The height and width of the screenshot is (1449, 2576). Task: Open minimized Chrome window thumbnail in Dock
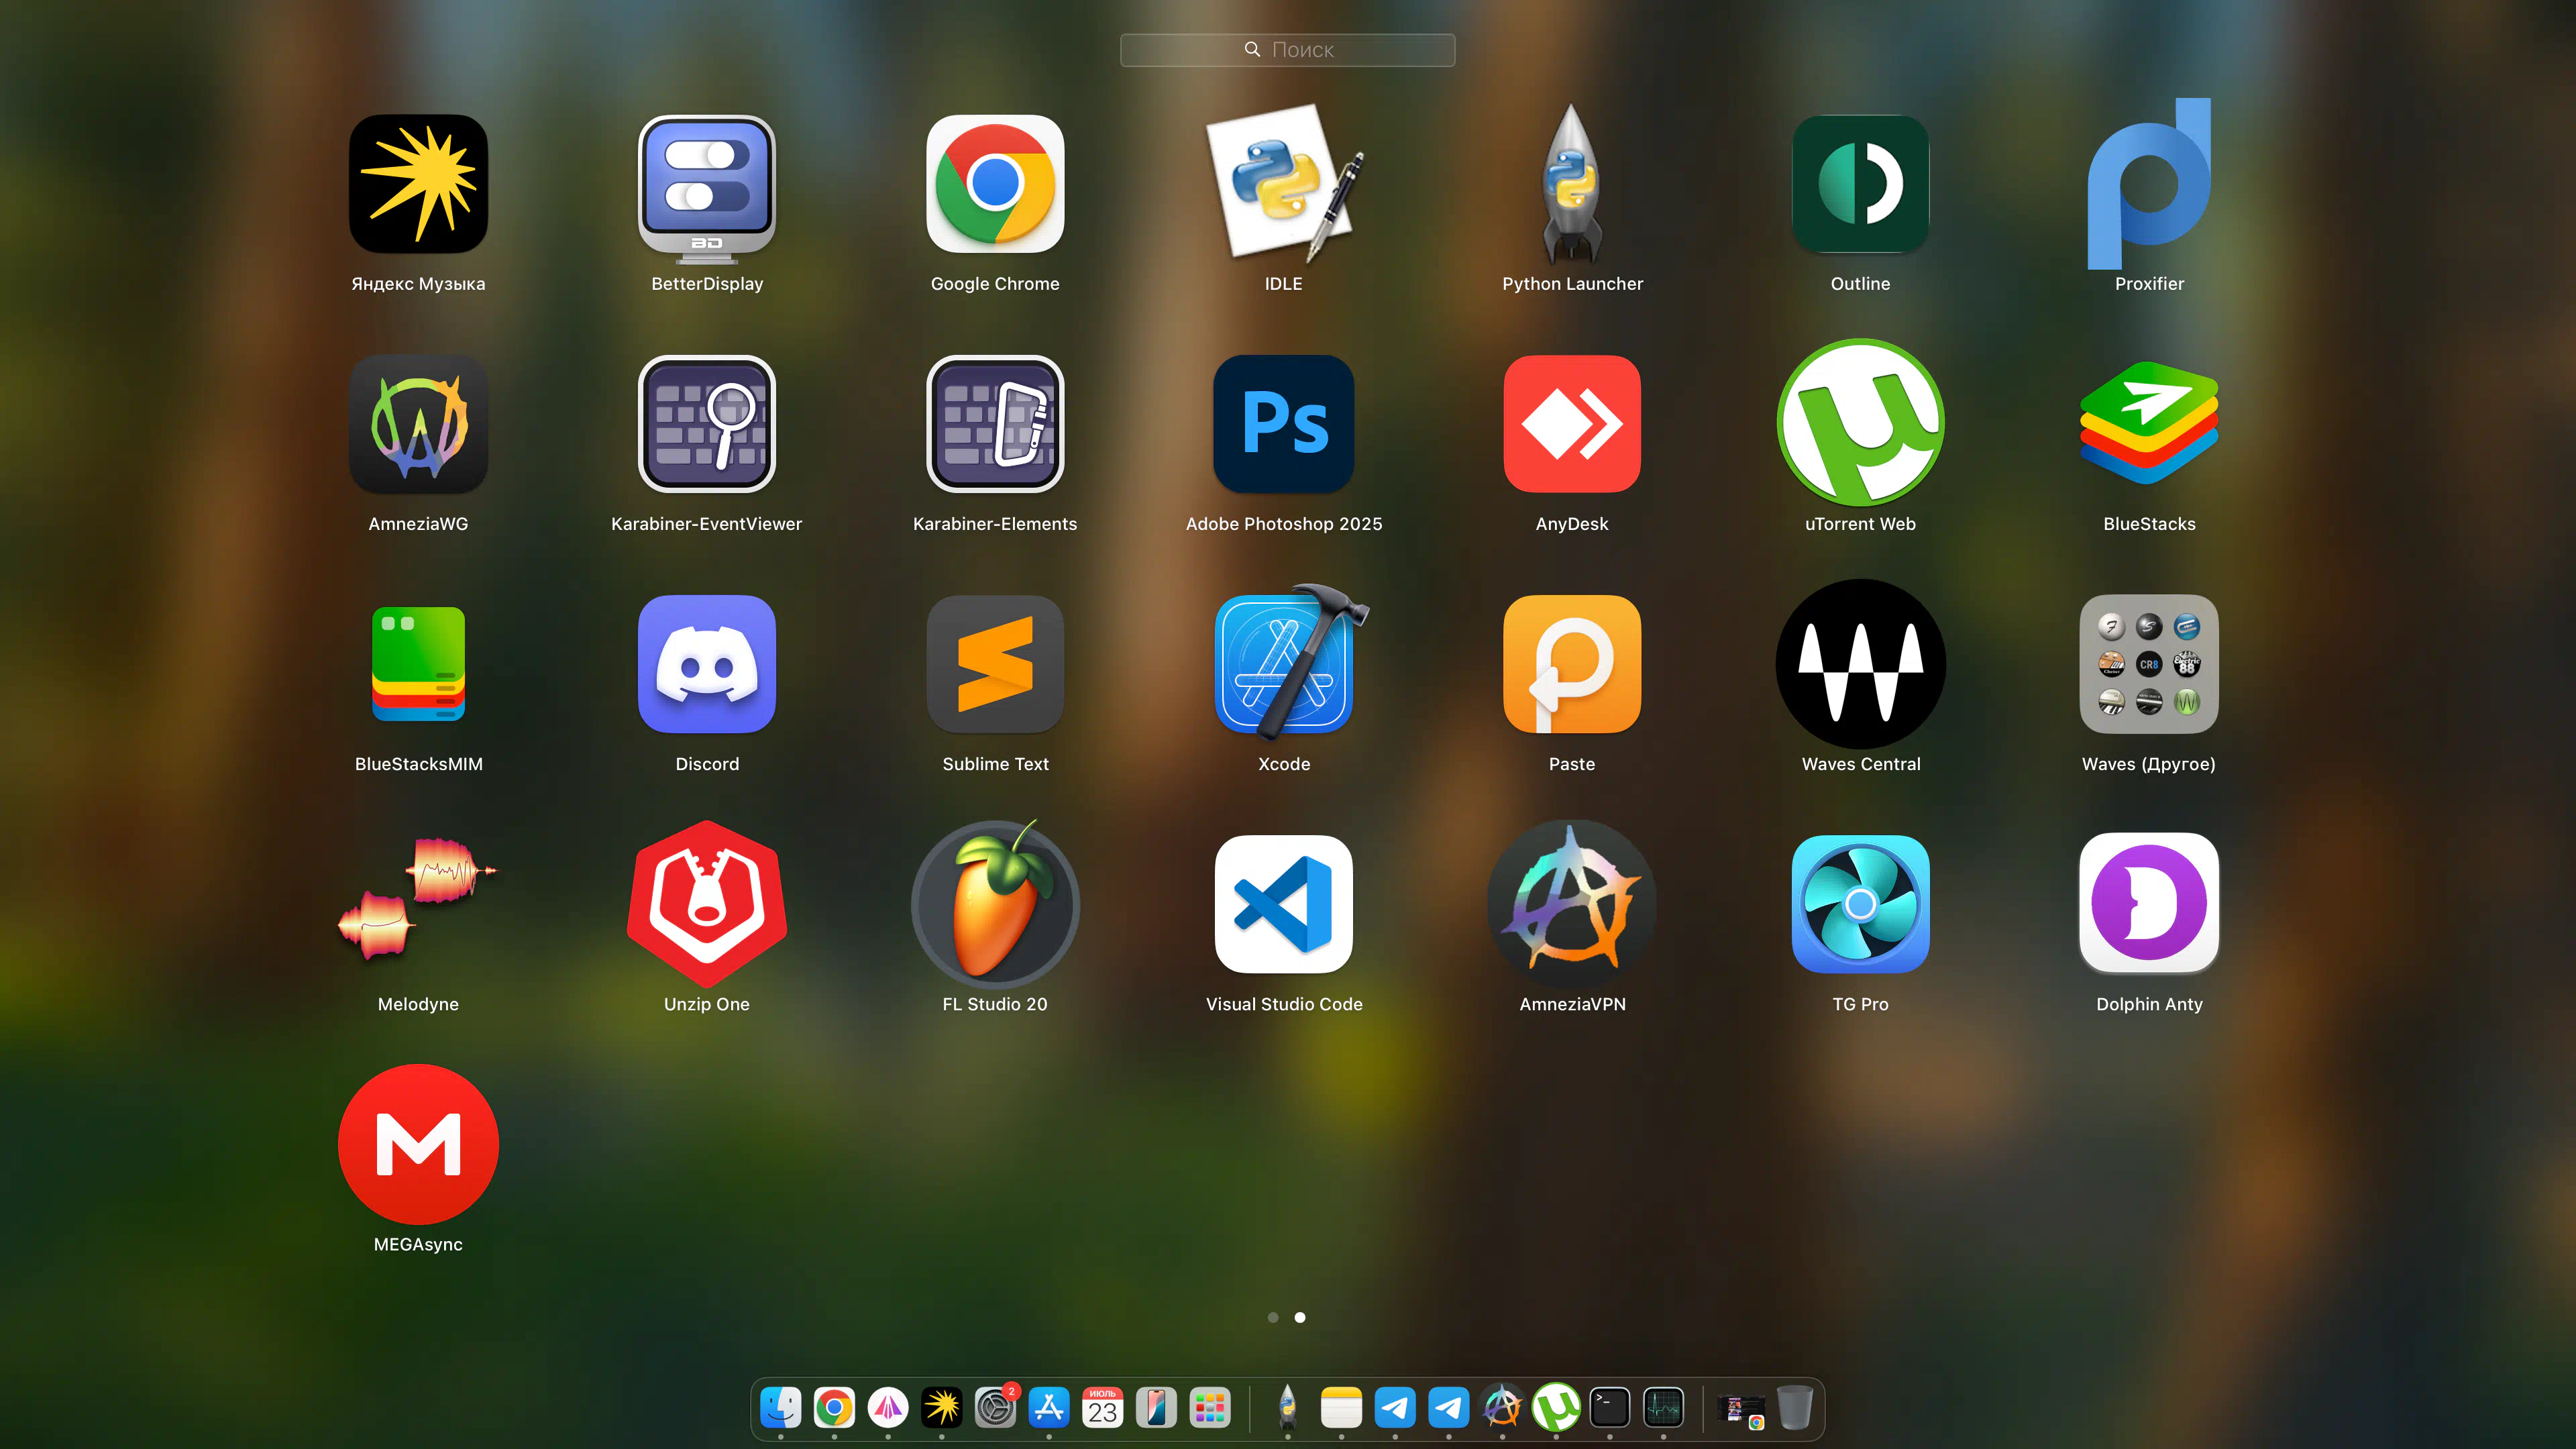pos(1741,1410)
